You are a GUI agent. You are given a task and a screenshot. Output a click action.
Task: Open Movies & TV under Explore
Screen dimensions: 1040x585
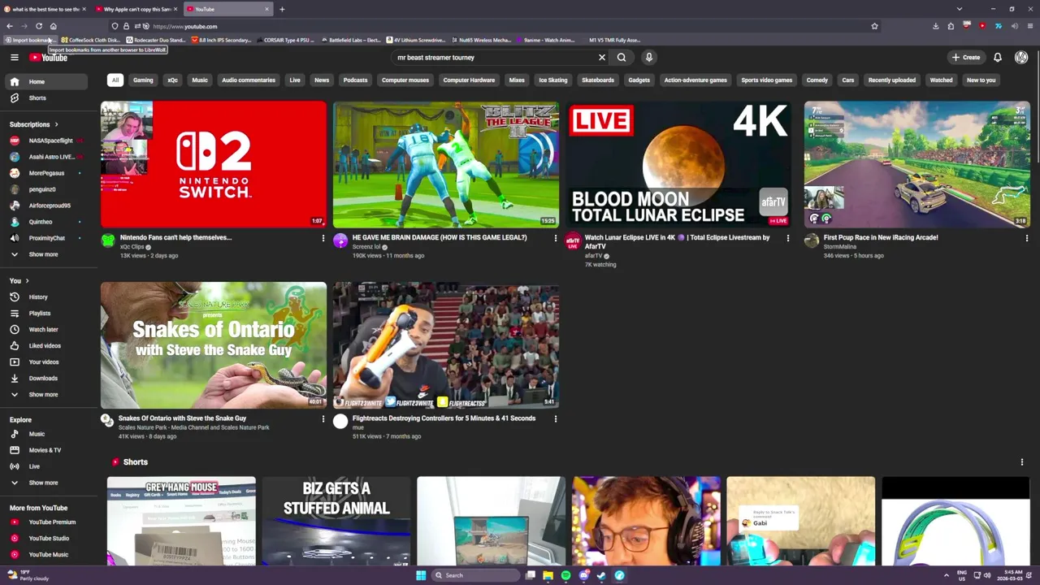[46, 450]
